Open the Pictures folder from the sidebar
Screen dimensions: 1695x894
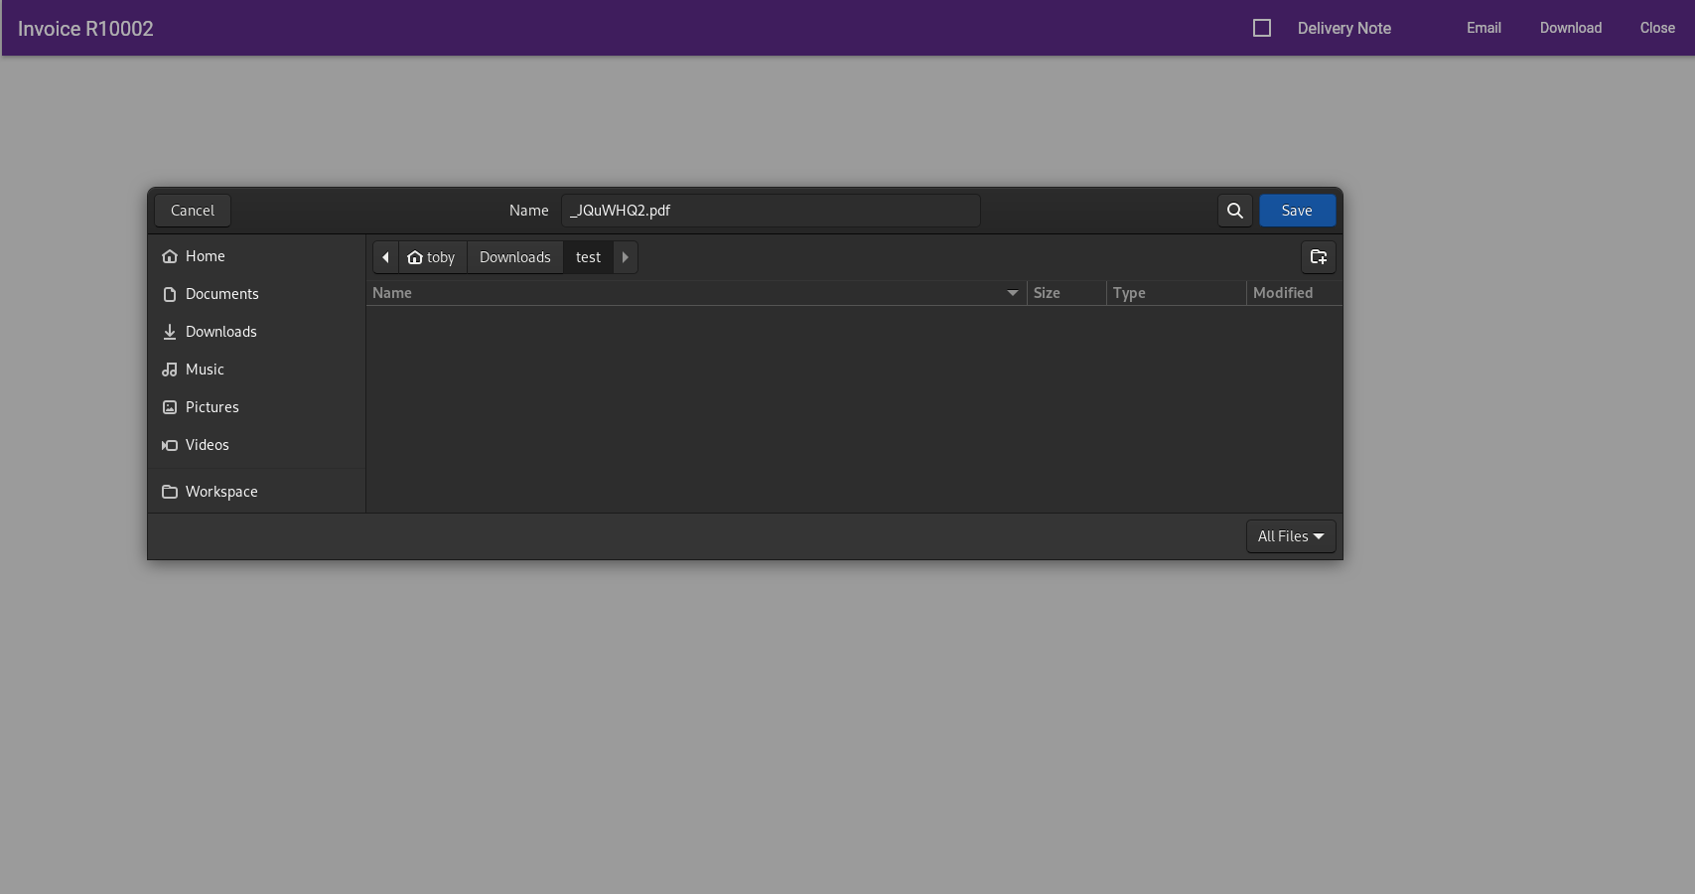(x=212, y=406)
